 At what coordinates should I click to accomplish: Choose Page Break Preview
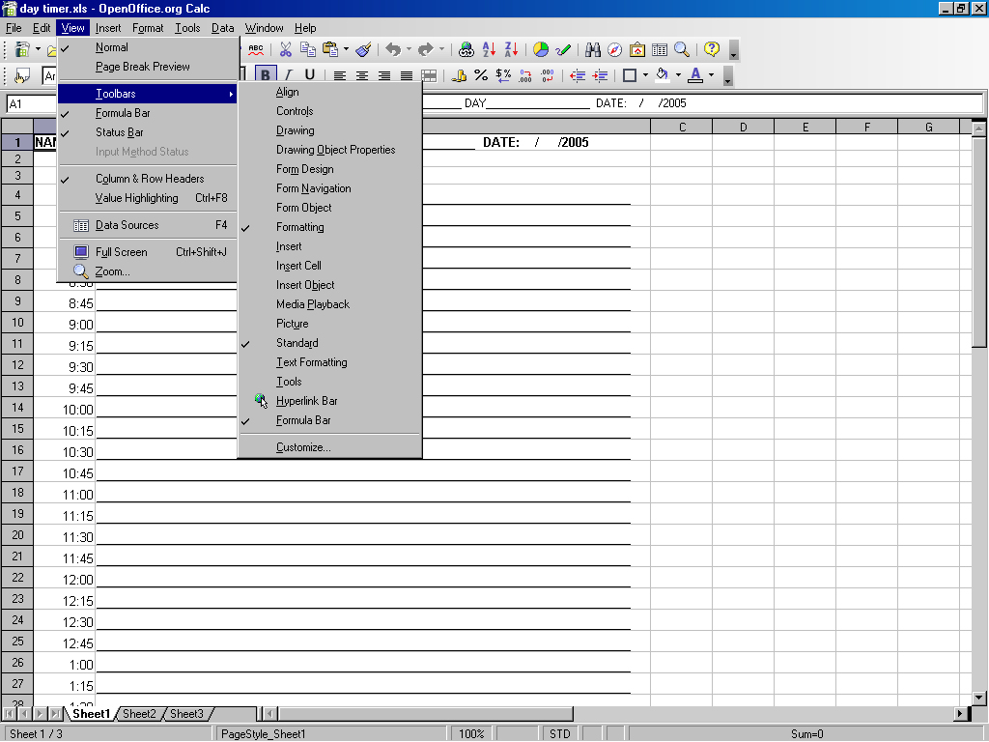pyautogui.click(x=147, y=67)
